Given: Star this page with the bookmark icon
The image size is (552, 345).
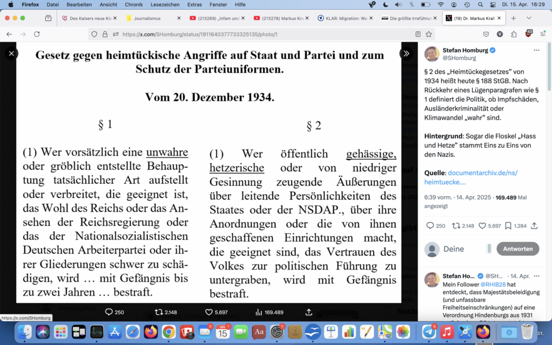Looking at the screenshot, I should click(x=429, y=34).
